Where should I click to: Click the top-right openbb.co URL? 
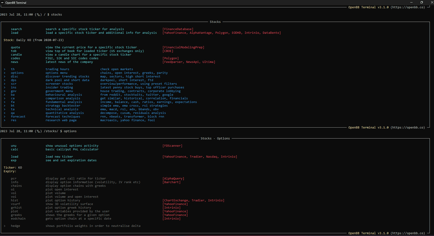coord(408,7)
